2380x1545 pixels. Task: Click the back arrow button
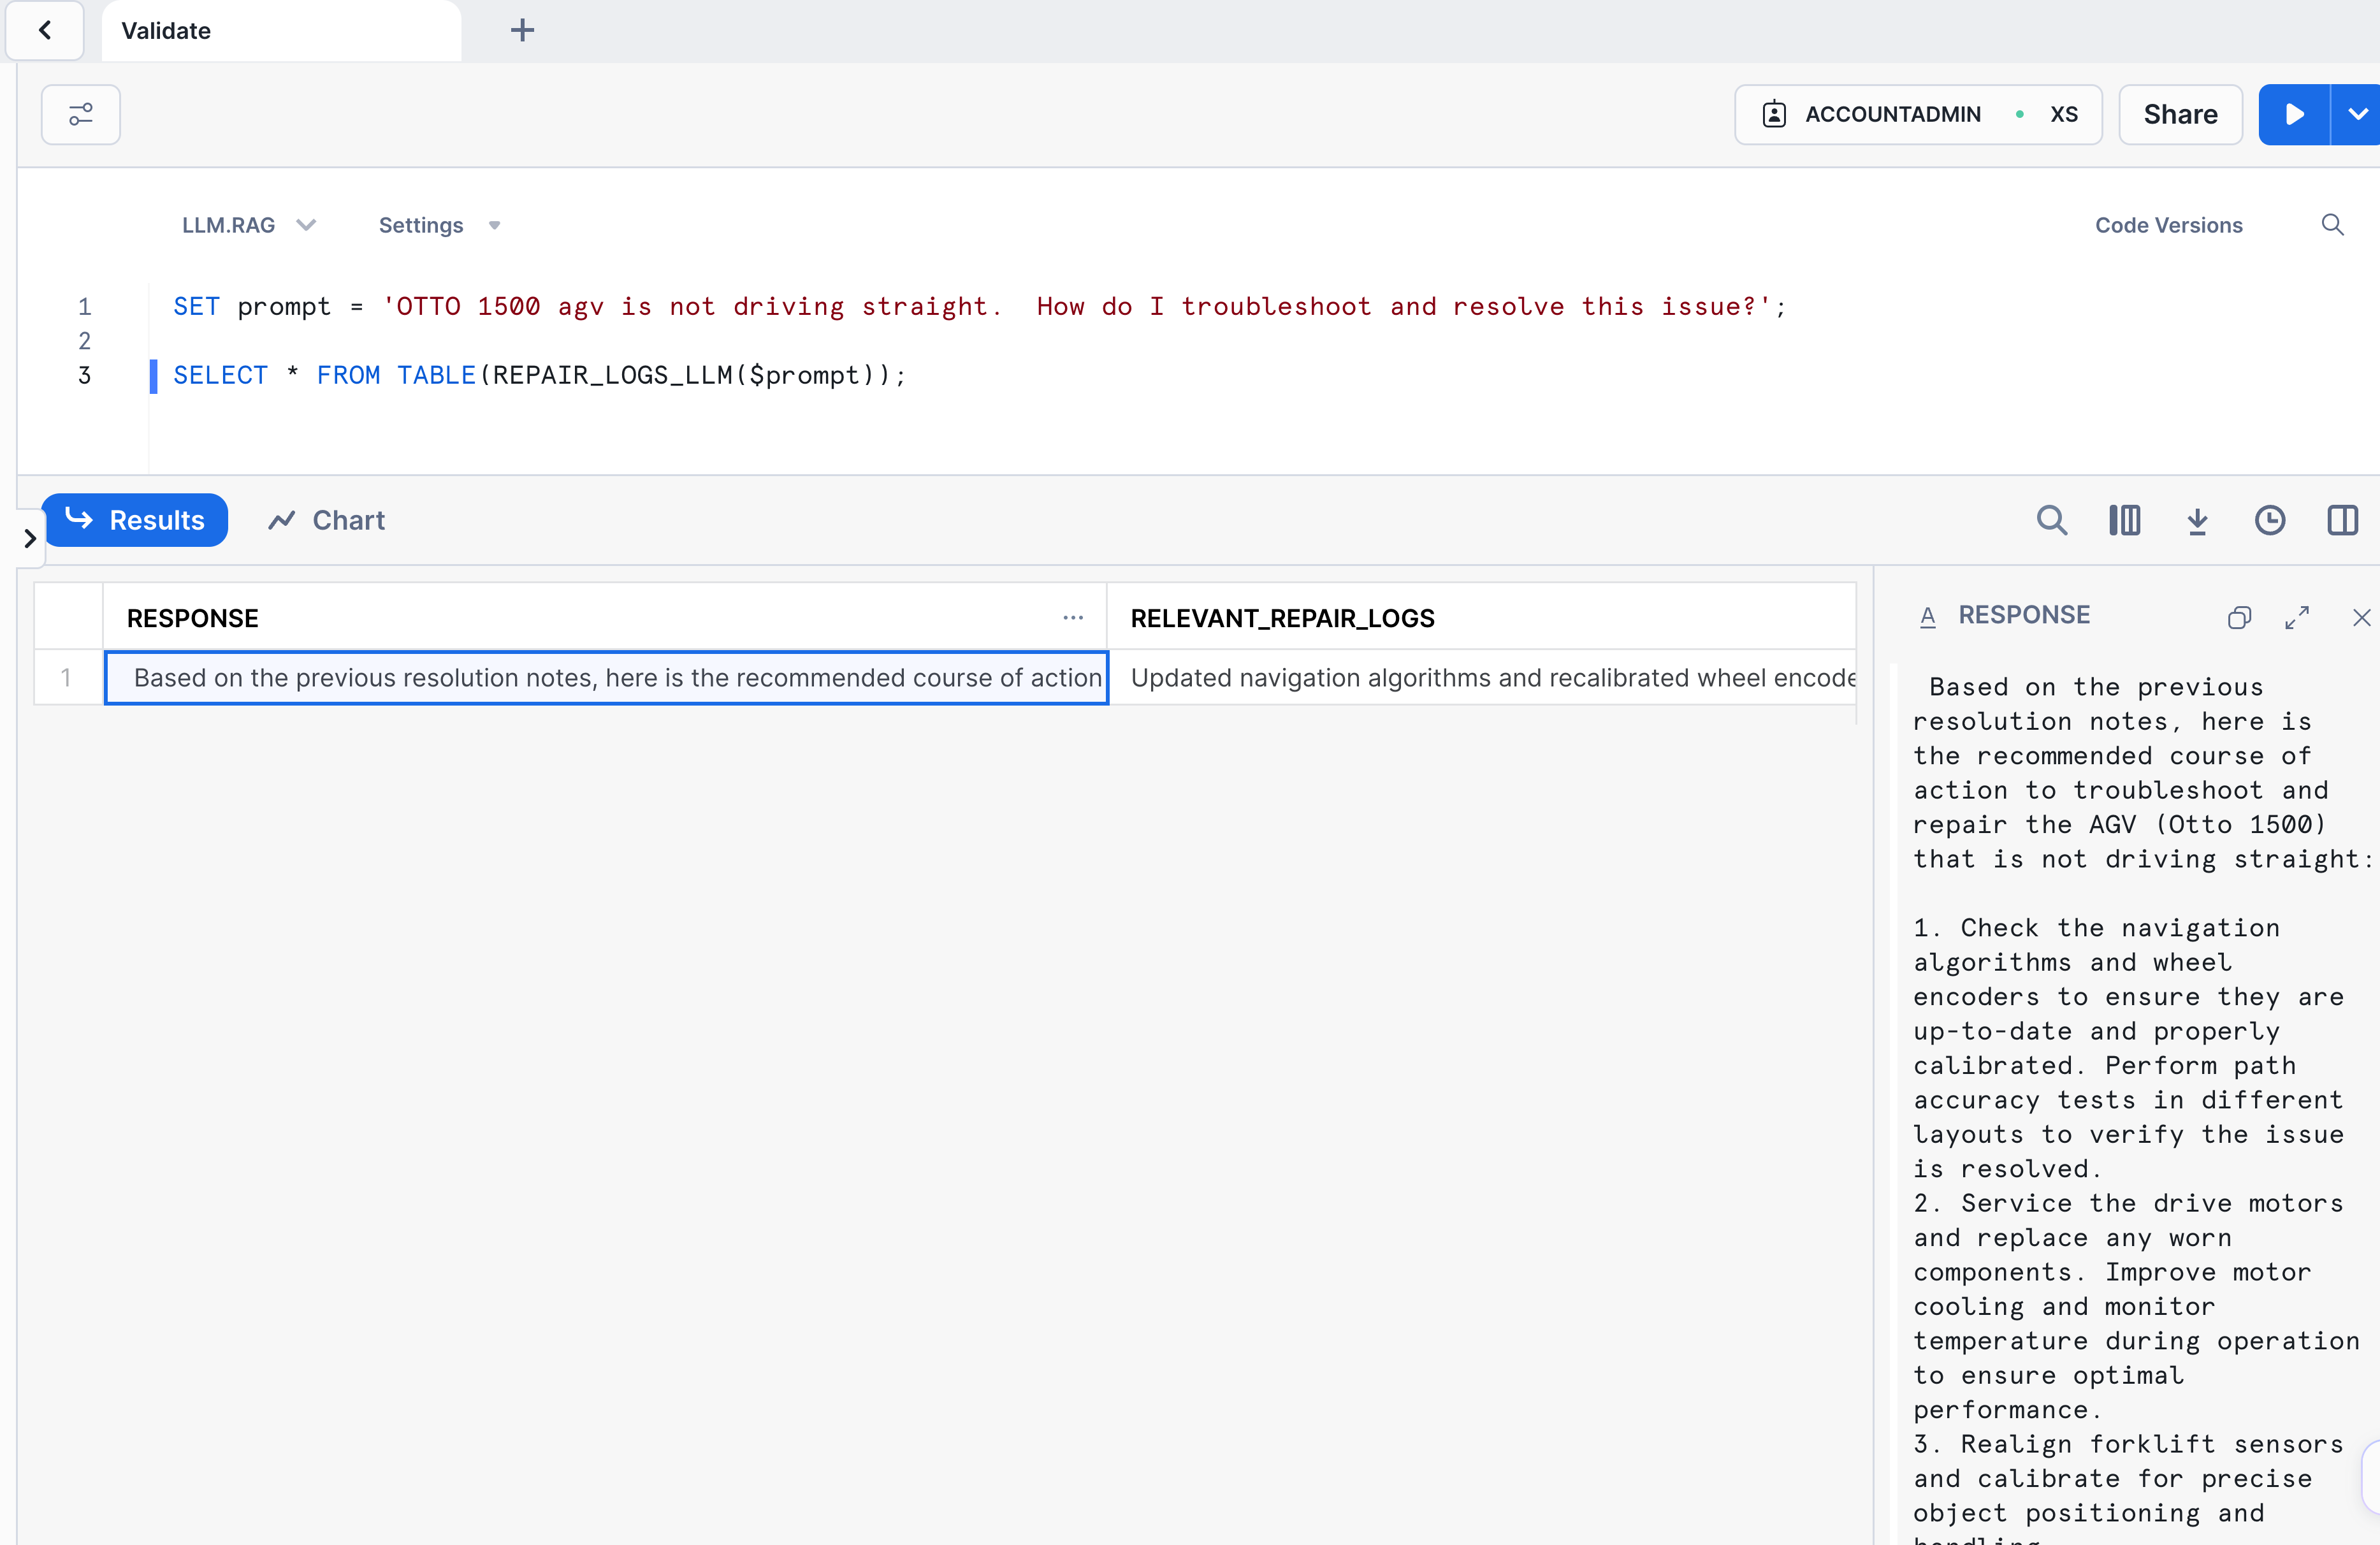[x=45, y=31]
